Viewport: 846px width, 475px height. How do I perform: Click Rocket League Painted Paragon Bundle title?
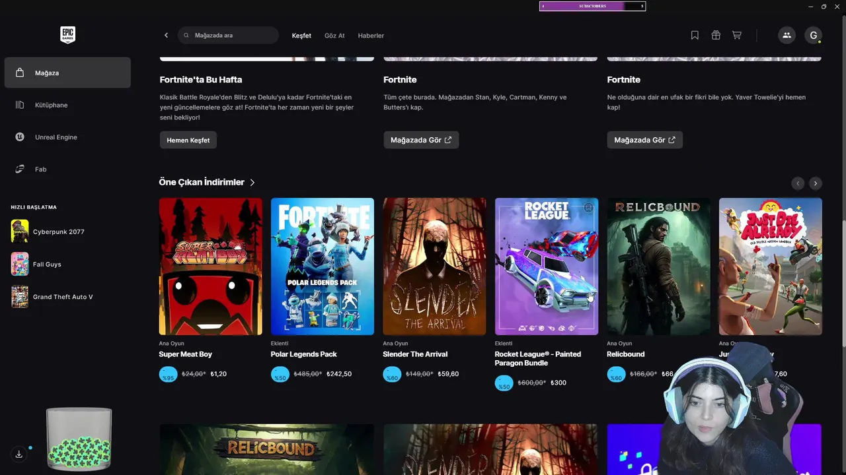tap(538, 358)
